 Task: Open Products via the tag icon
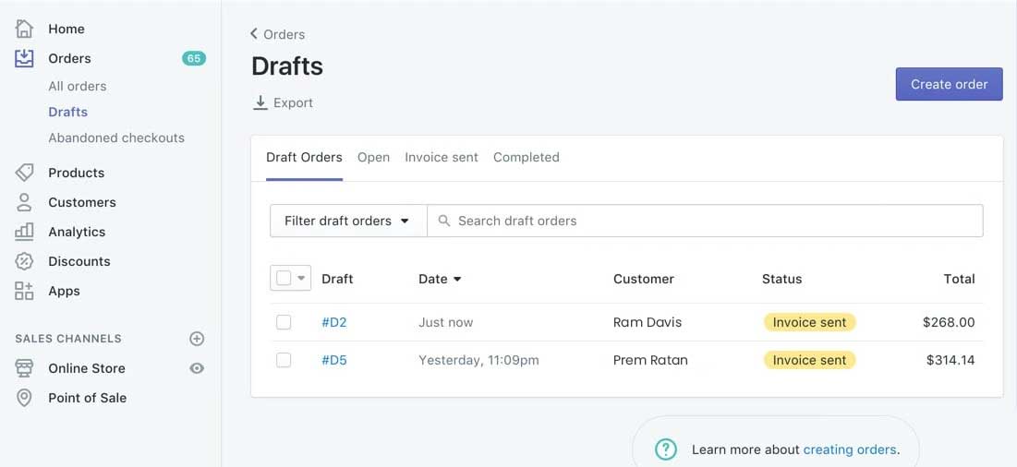(25, 173)
